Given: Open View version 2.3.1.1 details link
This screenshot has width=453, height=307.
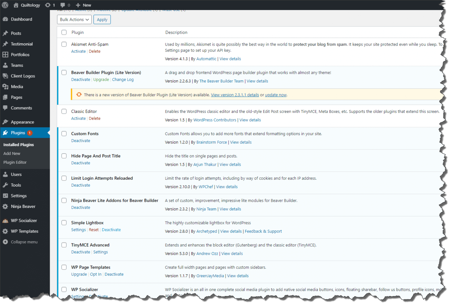Looking at the screenshot, I should (x=235, y=95).
